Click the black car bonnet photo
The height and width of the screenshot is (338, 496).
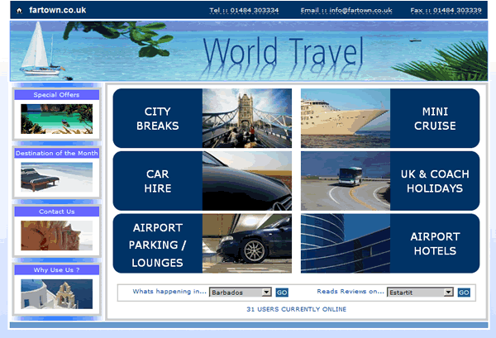coord(247,181)
